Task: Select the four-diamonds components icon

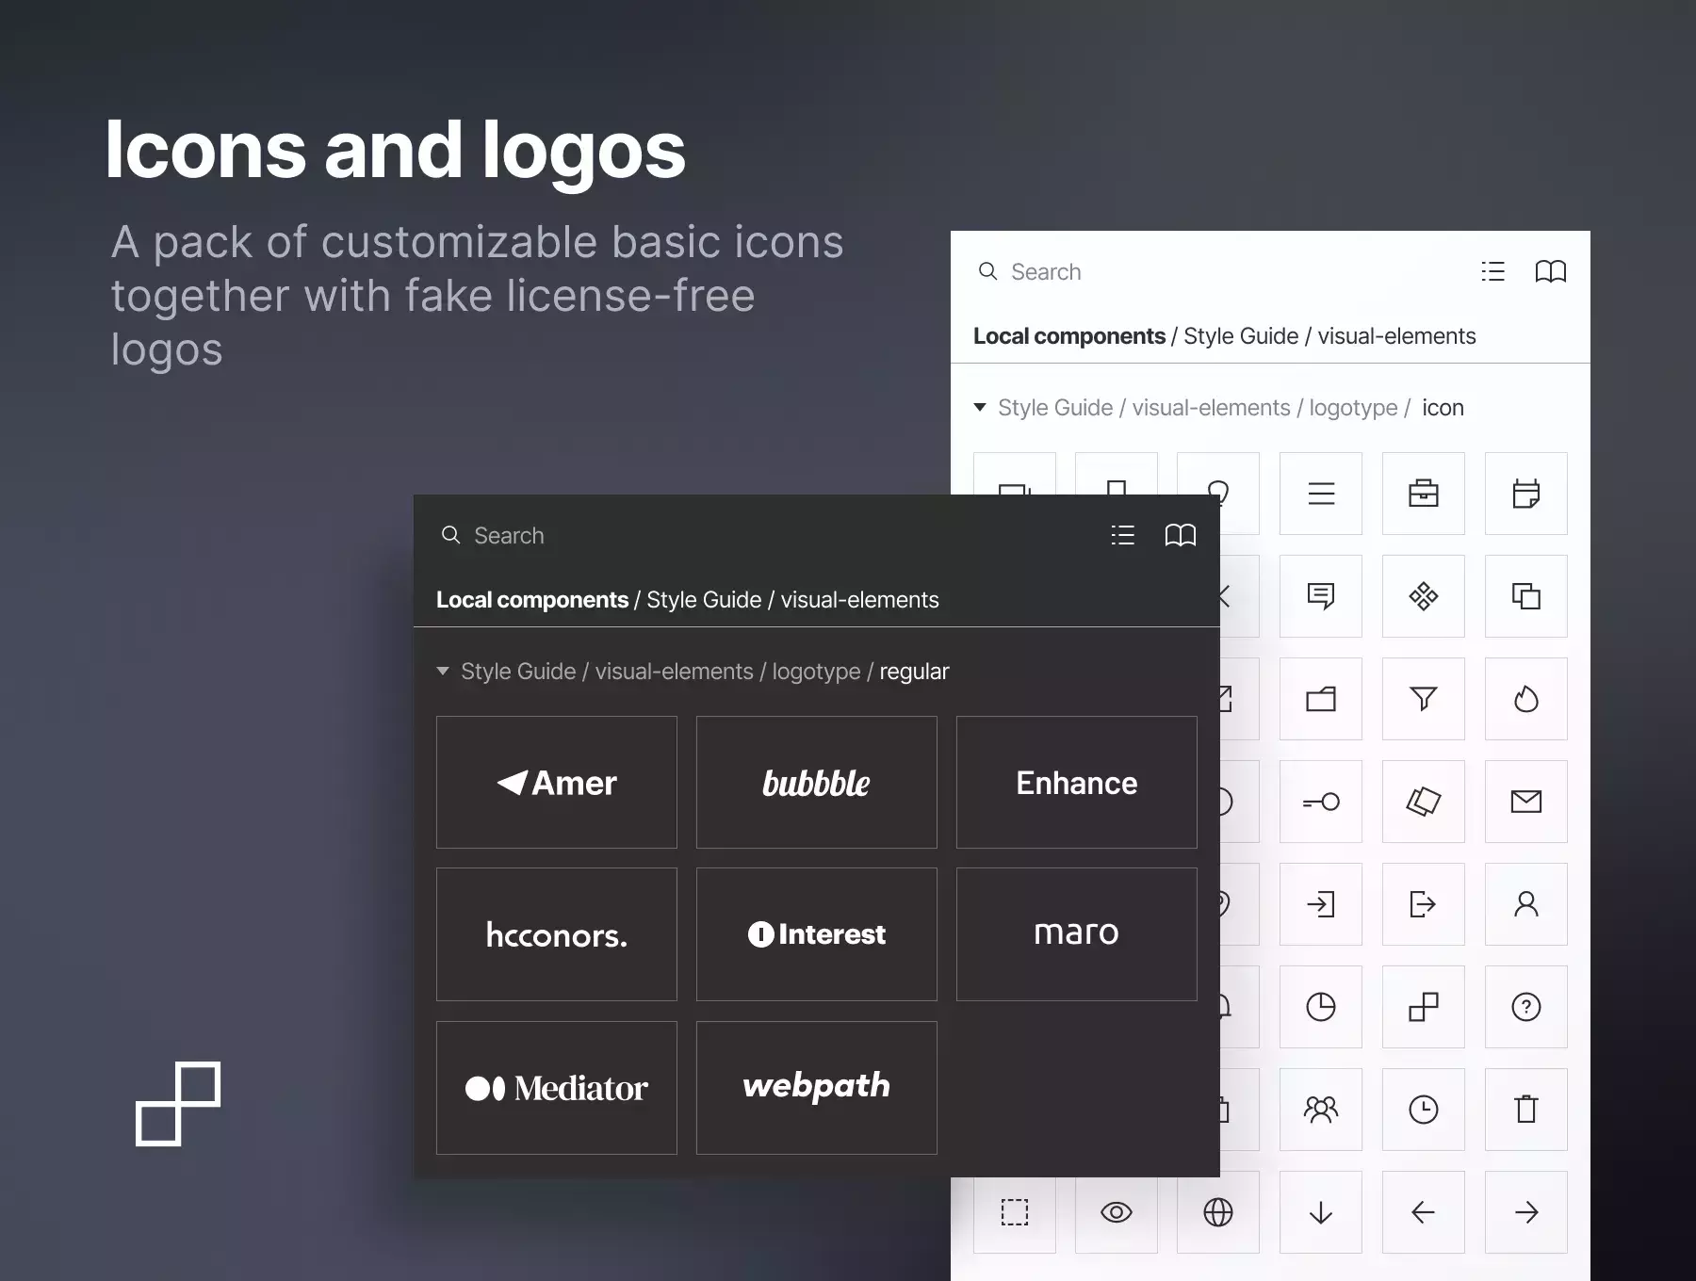Action: tap(1424, 596)
